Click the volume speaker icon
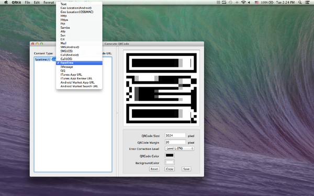 coord(249,3)
